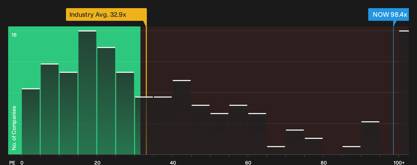
Task: Click the "40" x-axis tick label
Action: pos(173,163)
